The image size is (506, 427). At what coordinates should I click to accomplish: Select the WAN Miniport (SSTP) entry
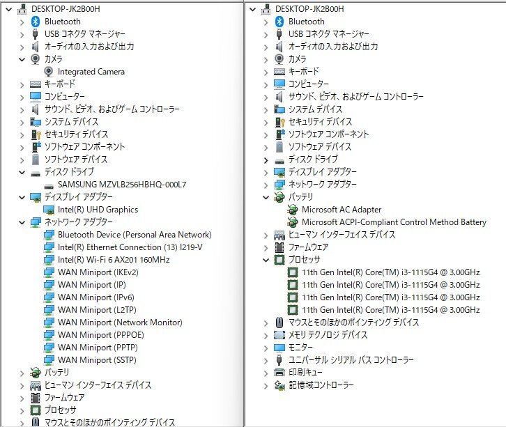click(x=97, y=360)
